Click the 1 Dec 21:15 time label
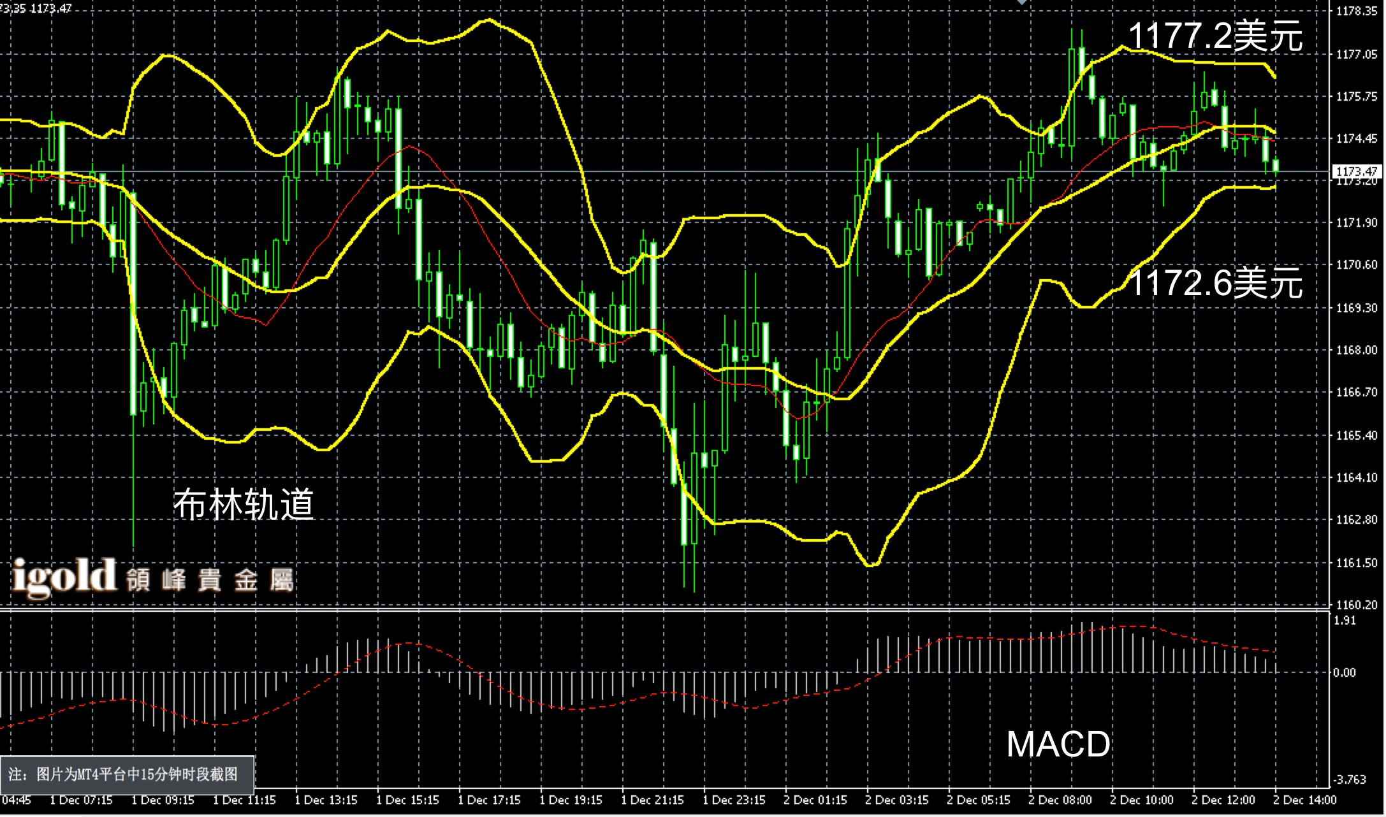Screen dimensions: 1386x817 [652, 800]
